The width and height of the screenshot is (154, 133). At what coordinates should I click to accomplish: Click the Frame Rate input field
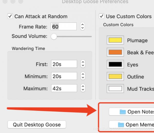point(64,26)
